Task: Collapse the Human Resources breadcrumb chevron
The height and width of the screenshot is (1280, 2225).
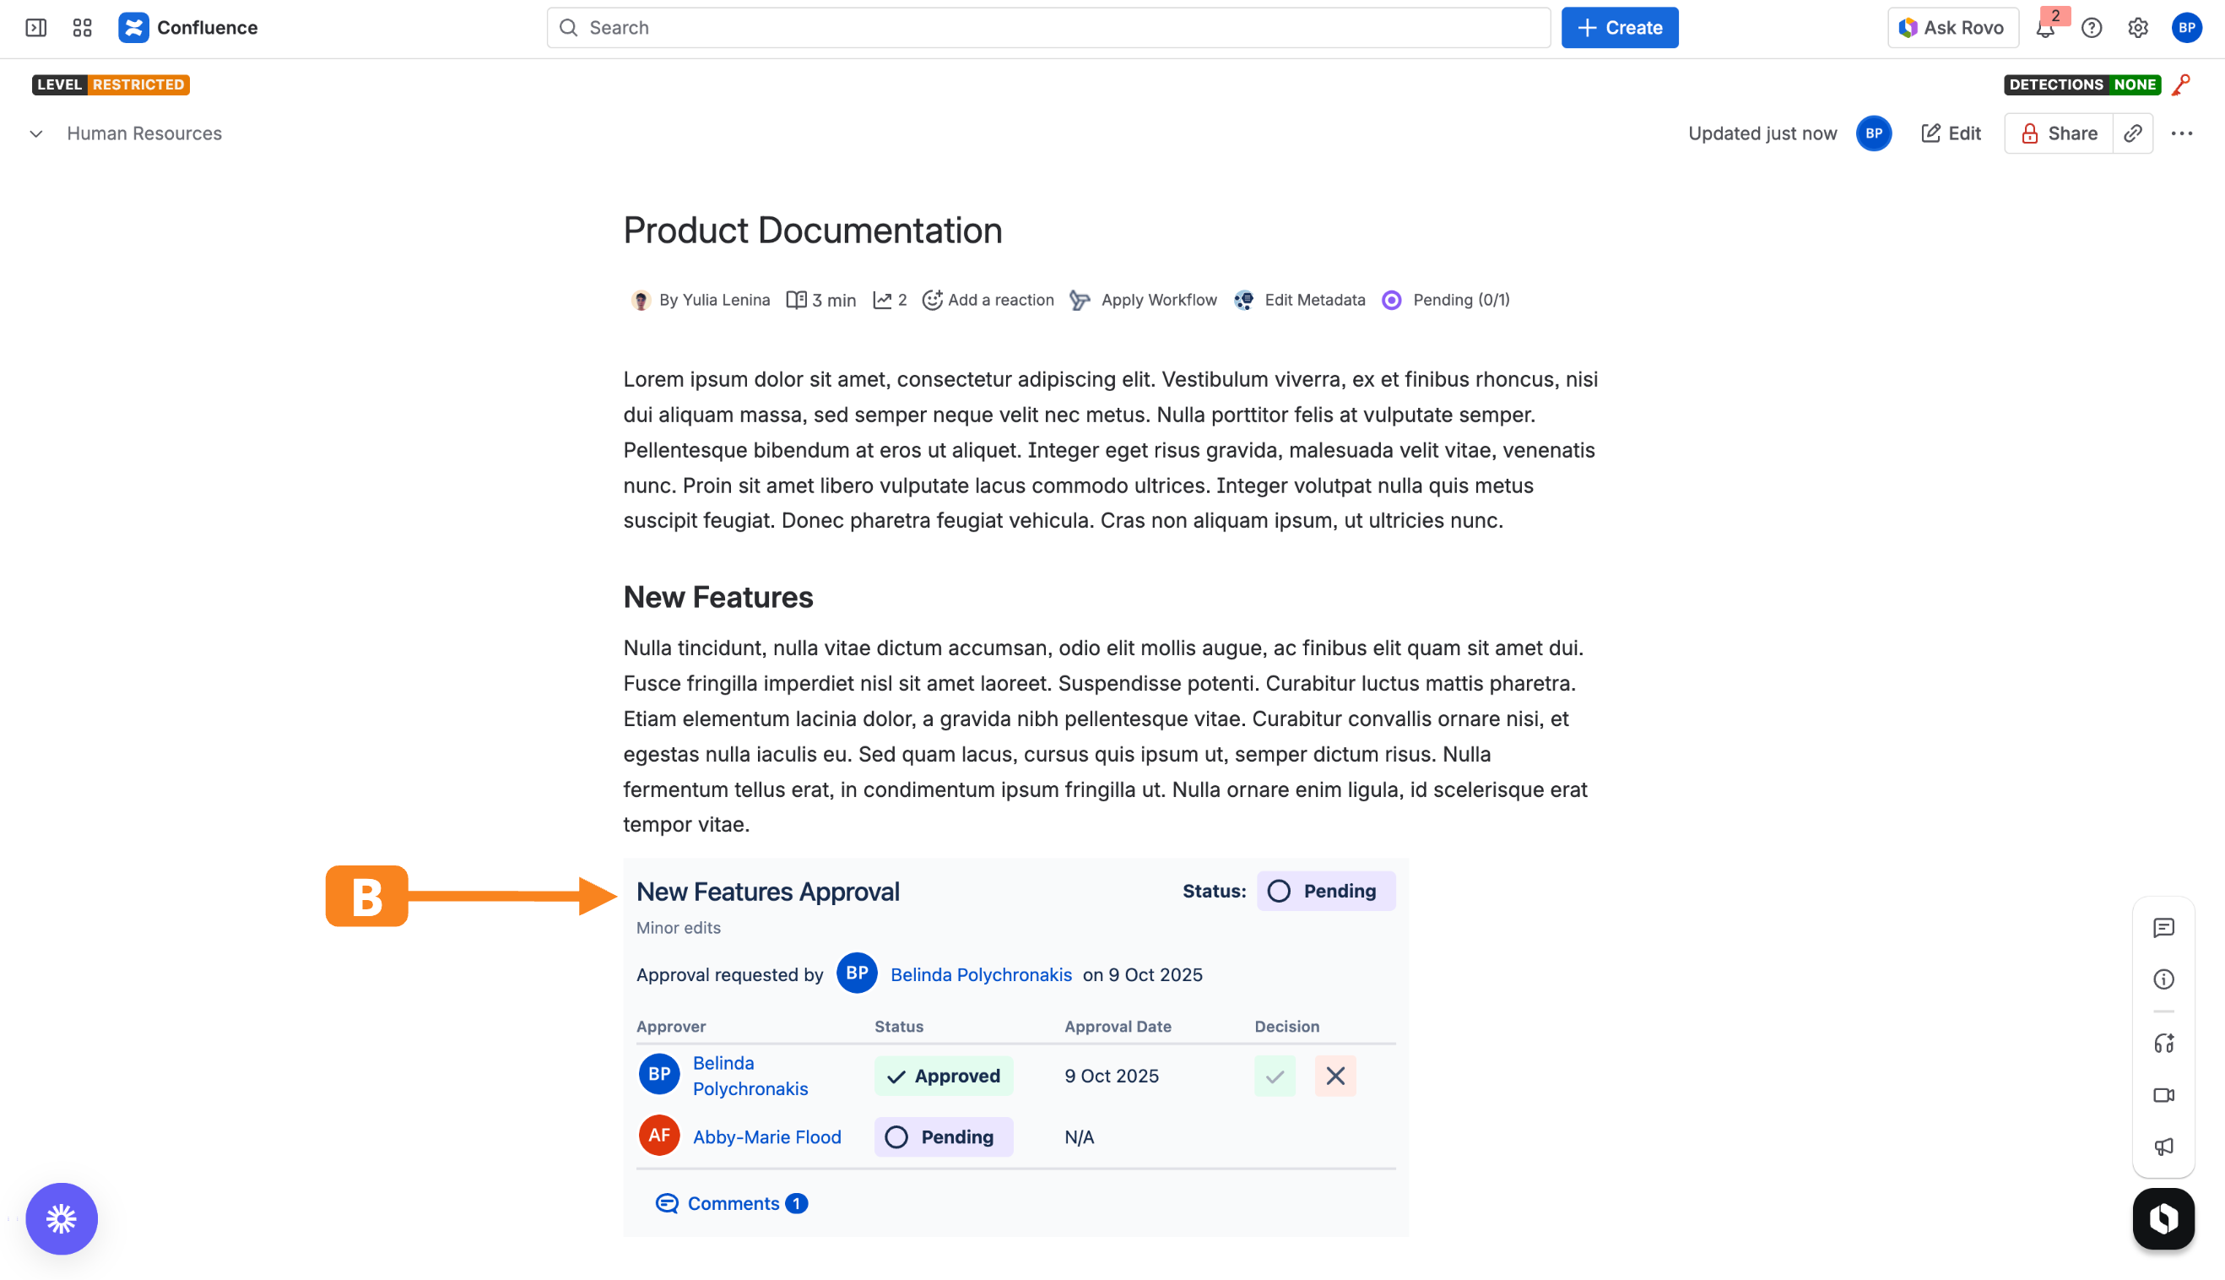Action: (x=36, y=133)
